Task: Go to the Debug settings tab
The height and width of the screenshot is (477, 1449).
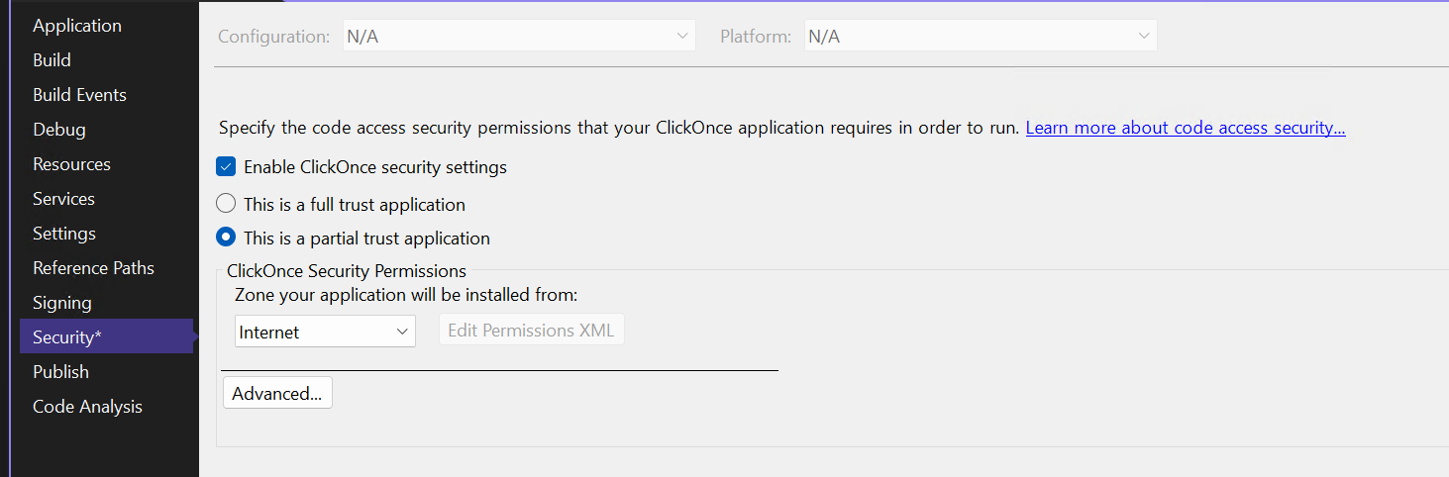Action: click(x=59, y=130)
